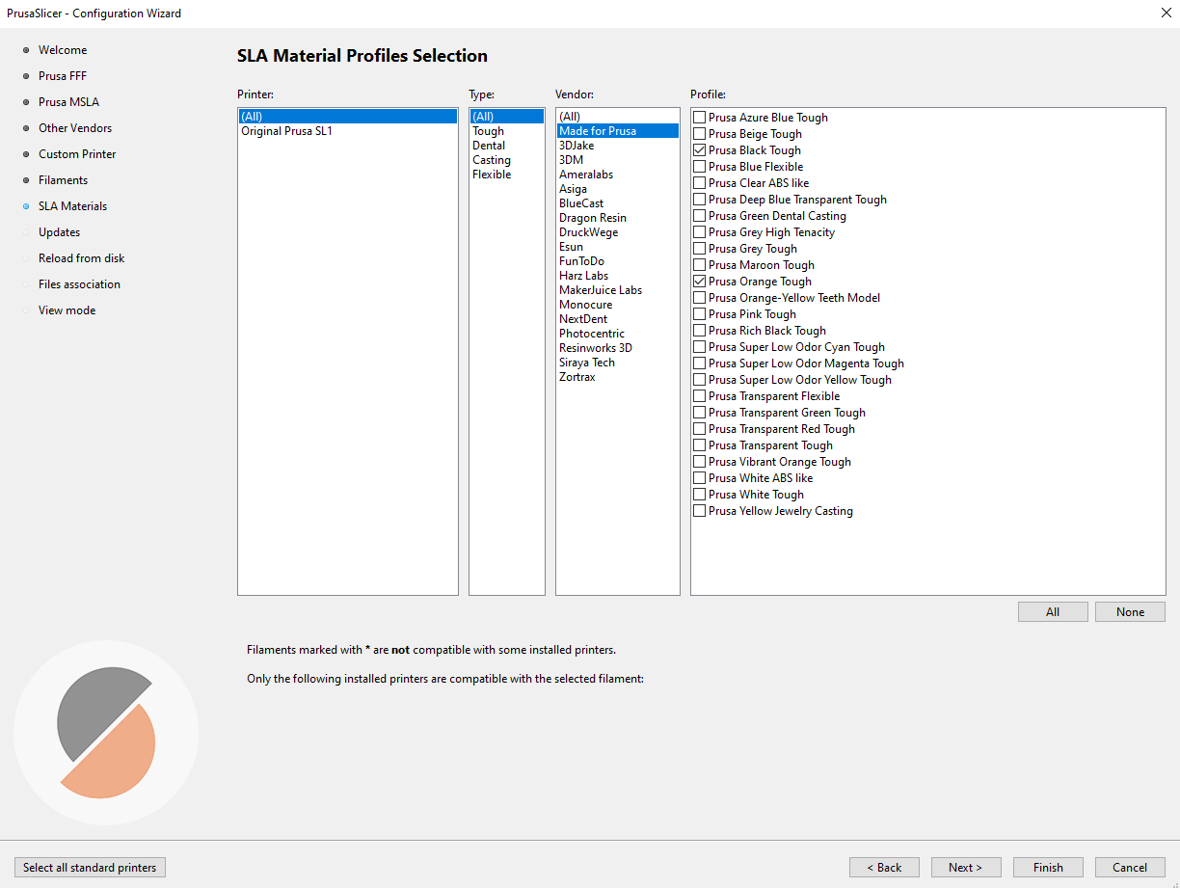Close the Configuration Wizard window
Image resolution: width=1180 pixels, height=888 pixels.
1166,13
